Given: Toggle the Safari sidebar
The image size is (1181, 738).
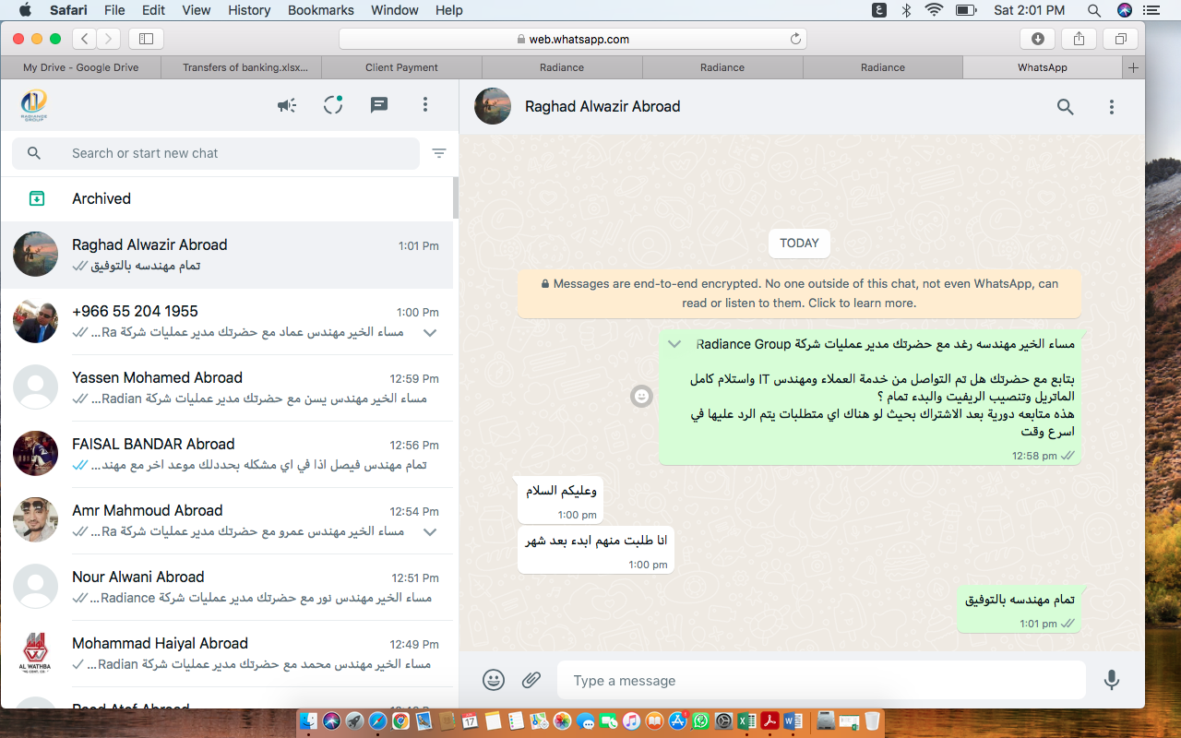Looking at the screenshot, I should tap(146, 39).
